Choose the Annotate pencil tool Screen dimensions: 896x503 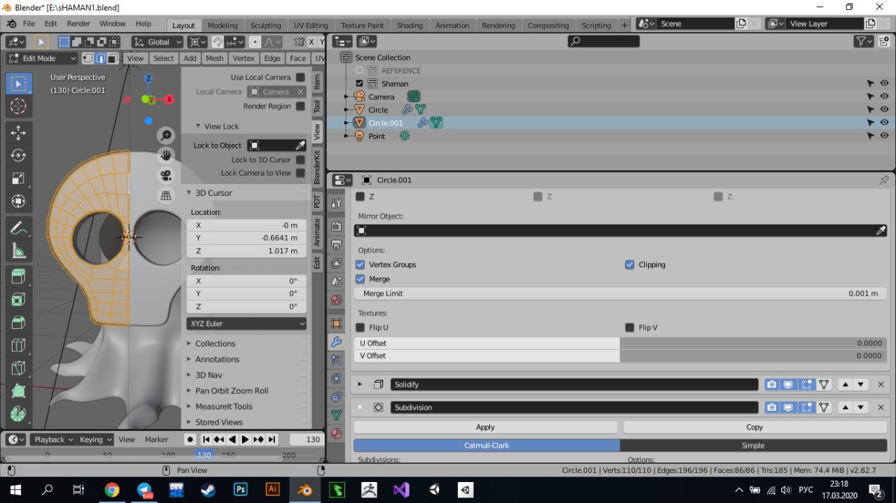click(19, 228)
